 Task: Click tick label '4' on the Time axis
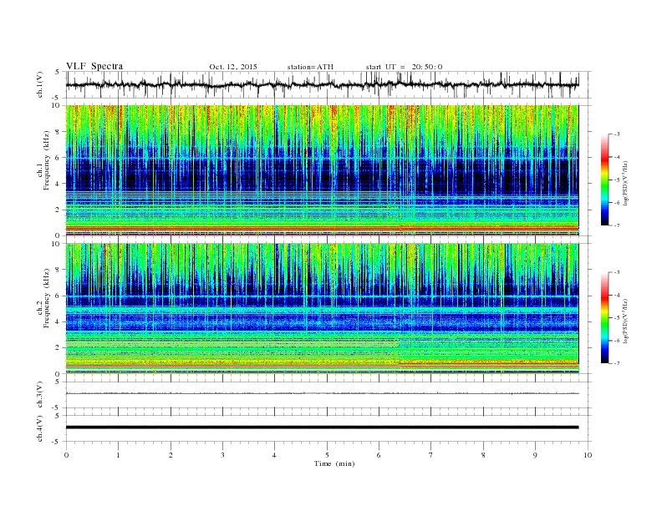coord(274,455)
